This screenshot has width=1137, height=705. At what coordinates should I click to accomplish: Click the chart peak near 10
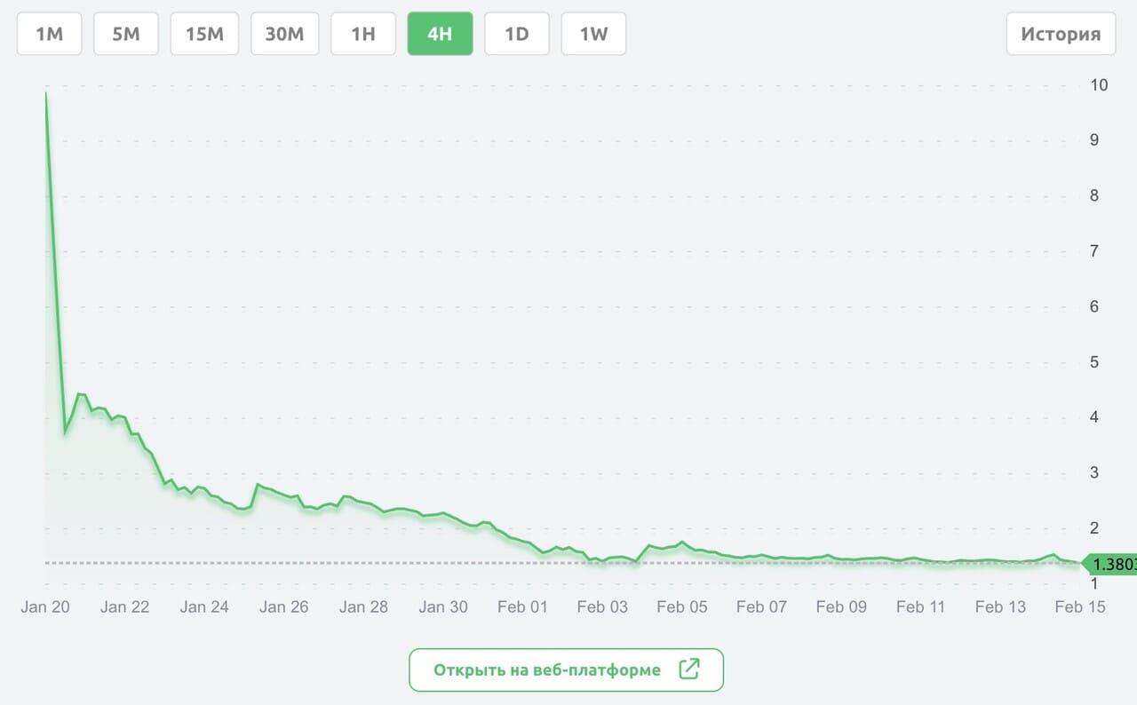click(46, 93)
